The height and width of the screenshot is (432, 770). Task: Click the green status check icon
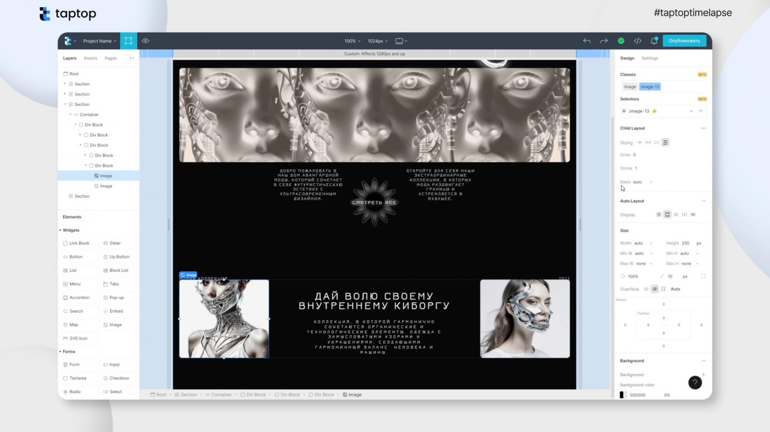(x=621, y=41)
